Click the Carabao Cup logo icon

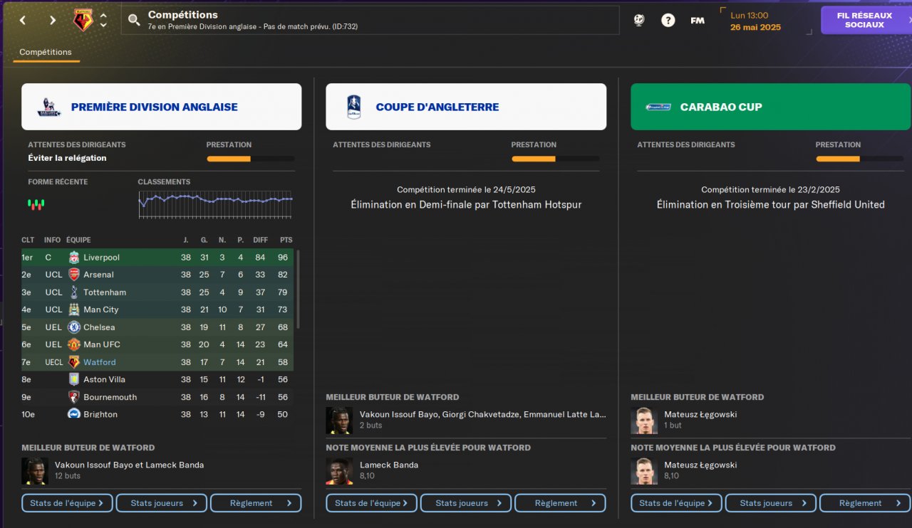click(x=658, y=107)
